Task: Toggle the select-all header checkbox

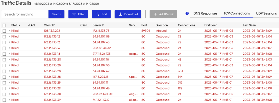Action: (x=4, y=25)
